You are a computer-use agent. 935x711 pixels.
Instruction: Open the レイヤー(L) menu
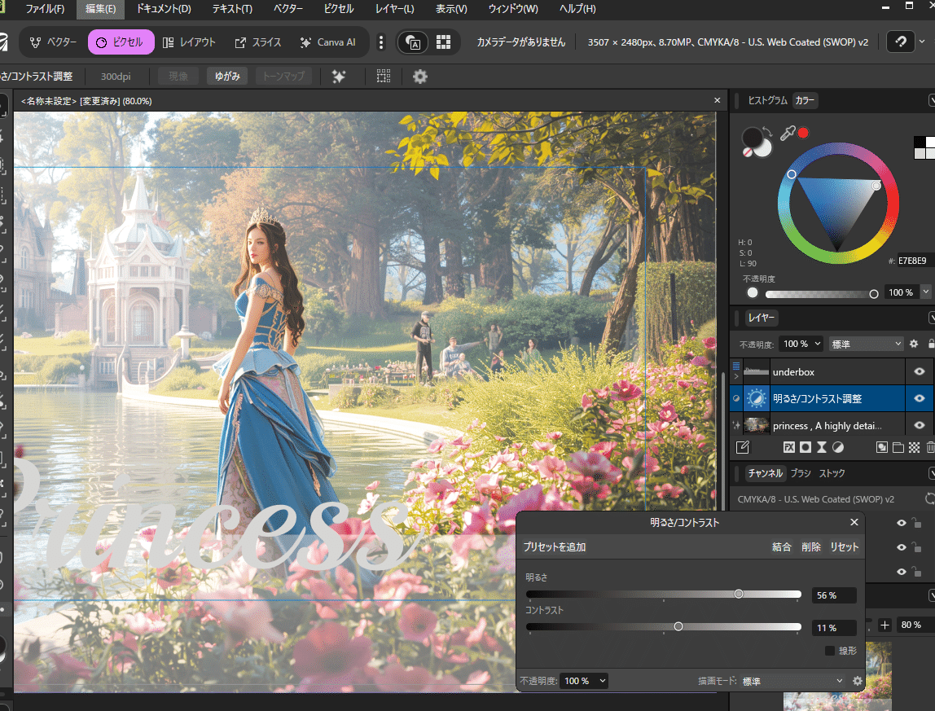[394, 9]
